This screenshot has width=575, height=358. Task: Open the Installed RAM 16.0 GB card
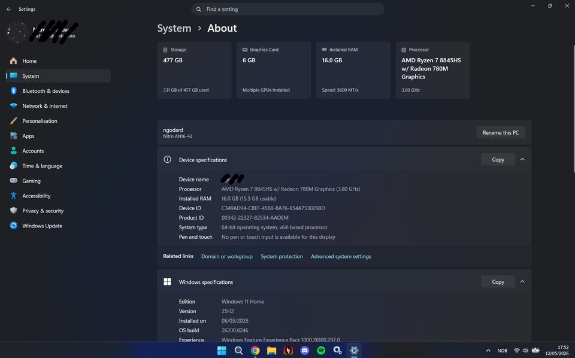click(353, 70)
